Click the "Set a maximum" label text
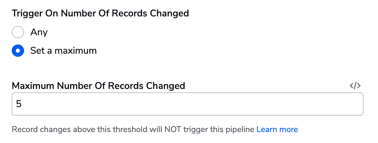The image size is (378, 143). (x=64, y=51)
